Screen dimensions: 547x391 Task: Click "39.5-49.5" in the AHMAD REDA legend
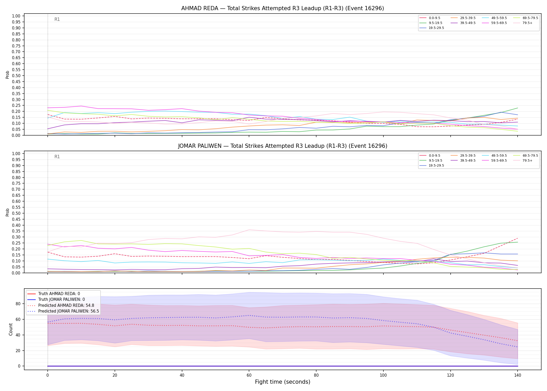468,23
